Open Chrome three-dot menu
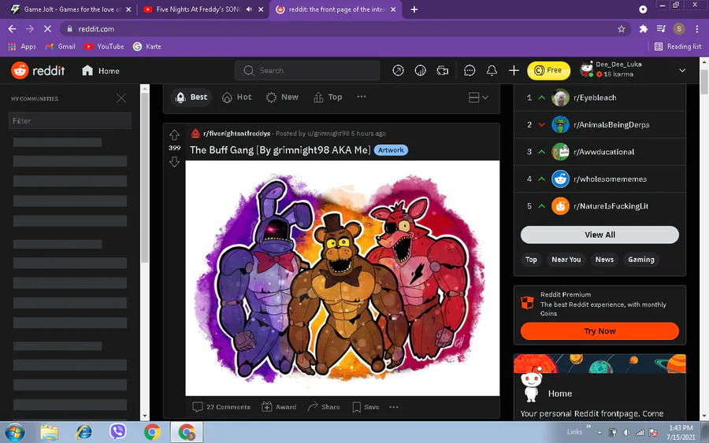709x443 pixels. click(x=697, y=29)
